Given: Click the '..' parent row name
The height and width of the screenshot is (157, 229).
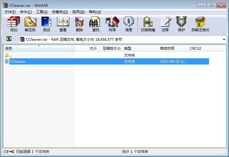Looking at the screenshot, I should [11, 56].
